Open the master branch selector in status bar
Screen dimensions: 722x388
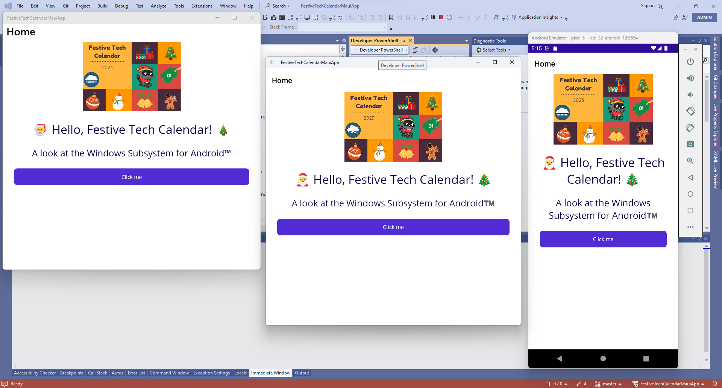point(609,384)
